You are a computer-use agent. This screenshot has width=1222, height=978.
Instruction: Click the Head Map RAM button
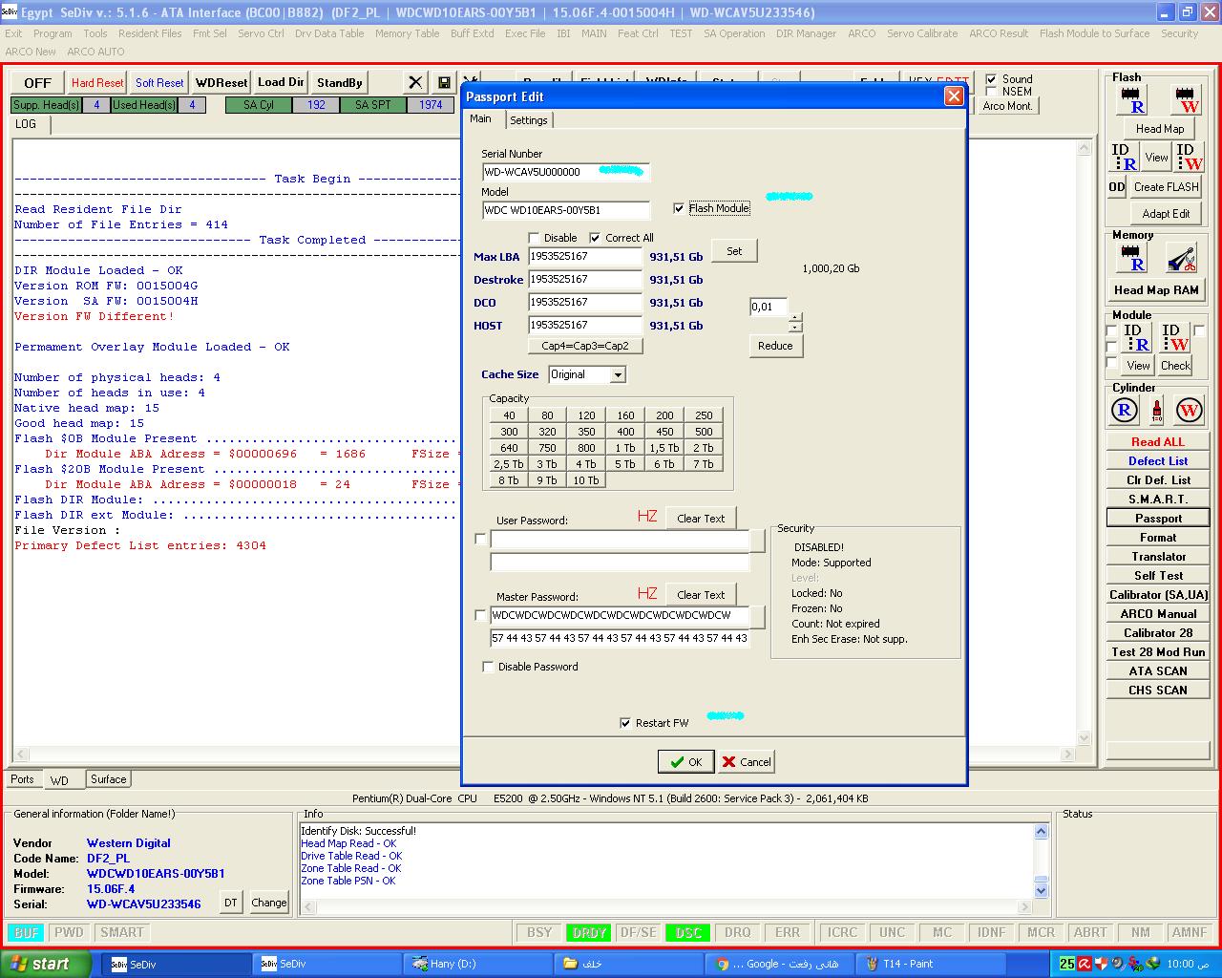tap(1156, 290)
